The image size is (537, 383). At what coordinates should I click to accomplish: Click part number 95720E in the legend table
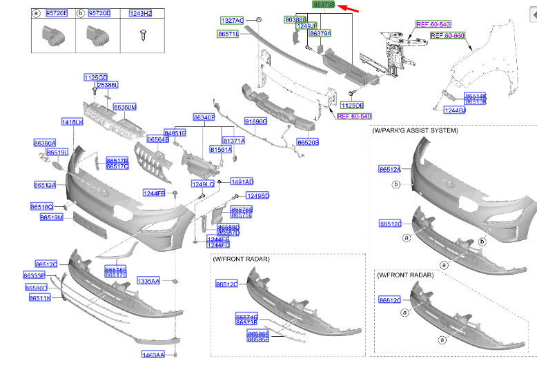(x=57, y=13)
